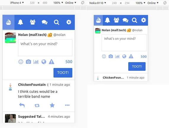Open ChickenFountain author name, iPhone 4 view
The height and width of the screenshot is (128, 169).
click(x=32, y=85)
